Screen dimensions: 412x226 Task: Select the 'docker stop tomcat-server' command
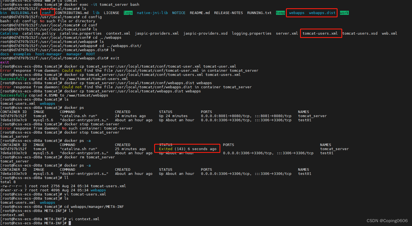point(92,124)
